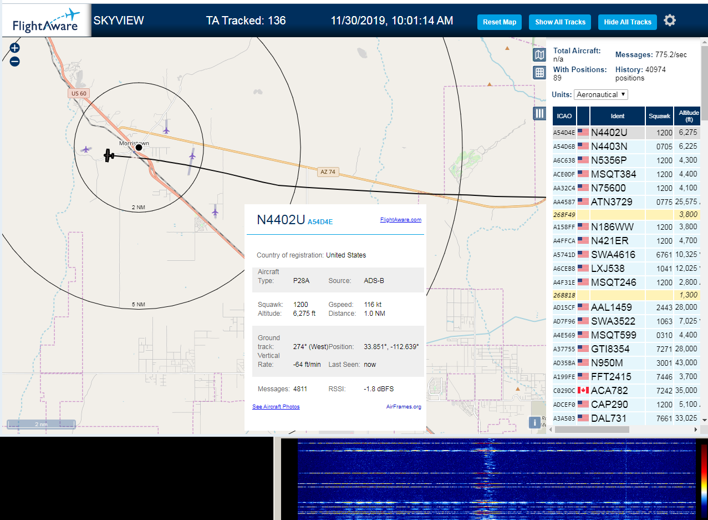Click the scroll down arrow in the sidebar
Viewport: 708px width, 520px height.
pos(704,420)
